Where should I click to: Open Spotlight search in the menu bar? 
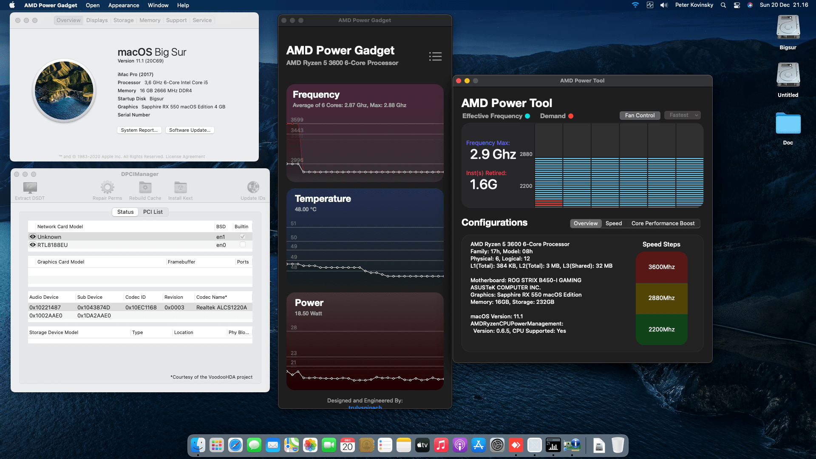pyautogui.click(x=723, y=5)
